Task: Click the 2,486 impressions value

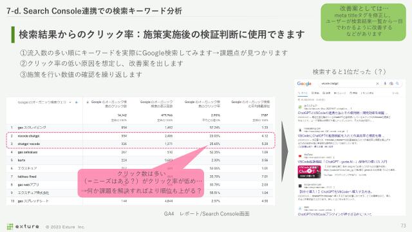Action: 169,136
